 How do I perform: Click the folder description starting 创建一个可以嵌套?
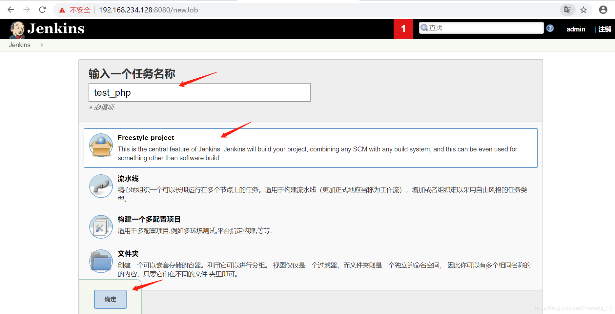324,269
